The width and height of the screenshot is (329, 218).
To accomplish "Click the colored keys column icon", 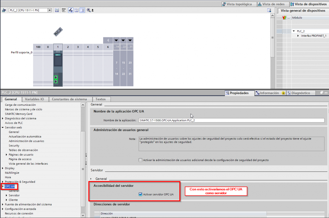I will (x=284, y=18).
